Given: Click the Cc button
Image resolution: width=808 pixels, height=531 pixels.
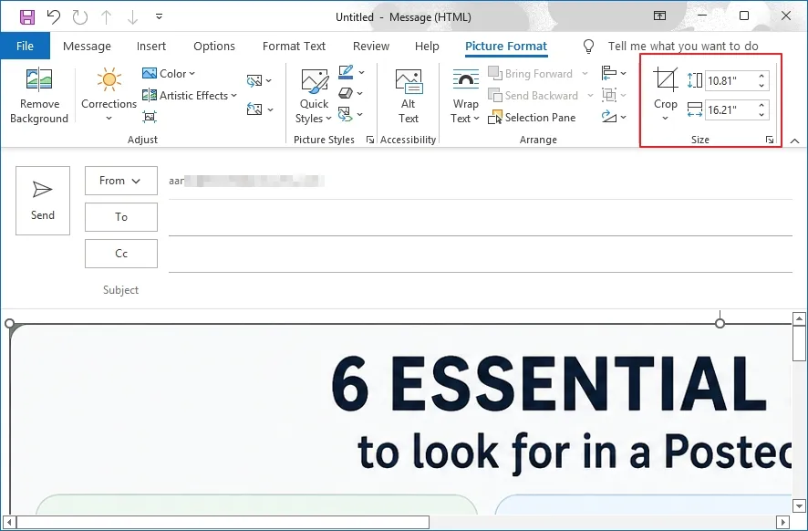Looking at the screenshot, I should [121, 254].
